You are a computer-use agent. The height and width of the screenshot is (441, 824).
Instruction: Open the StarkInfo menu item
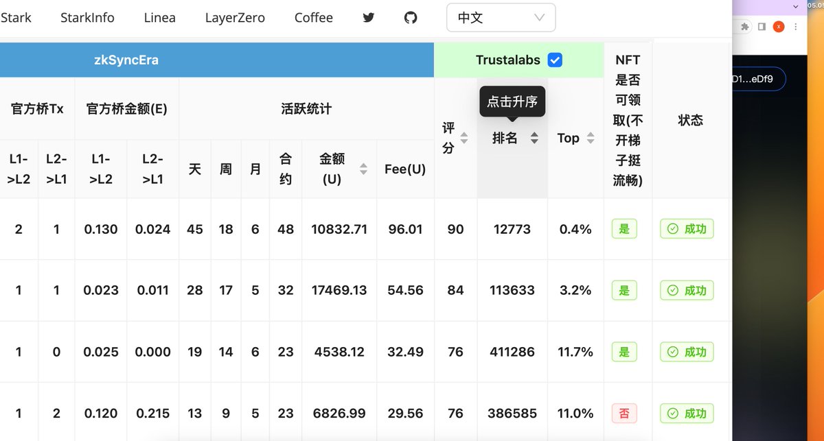point(87,18)
